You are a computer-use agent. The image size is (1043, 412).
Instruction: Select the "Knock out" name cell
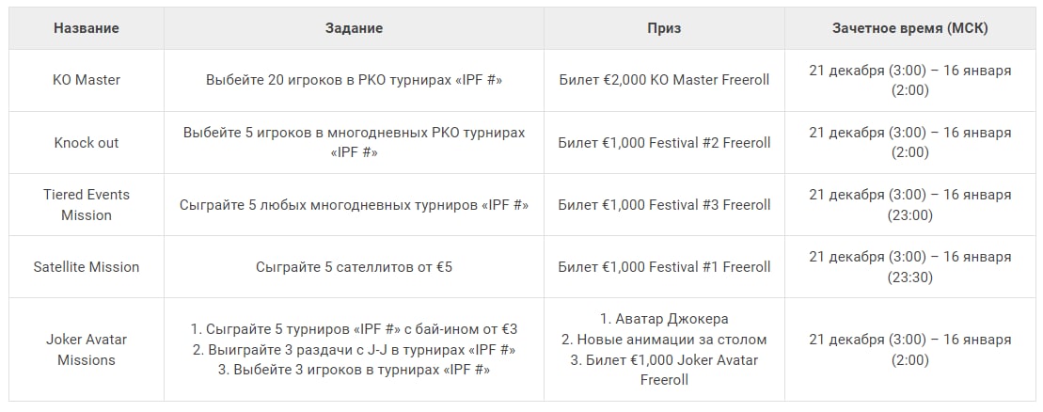[87, 142]
